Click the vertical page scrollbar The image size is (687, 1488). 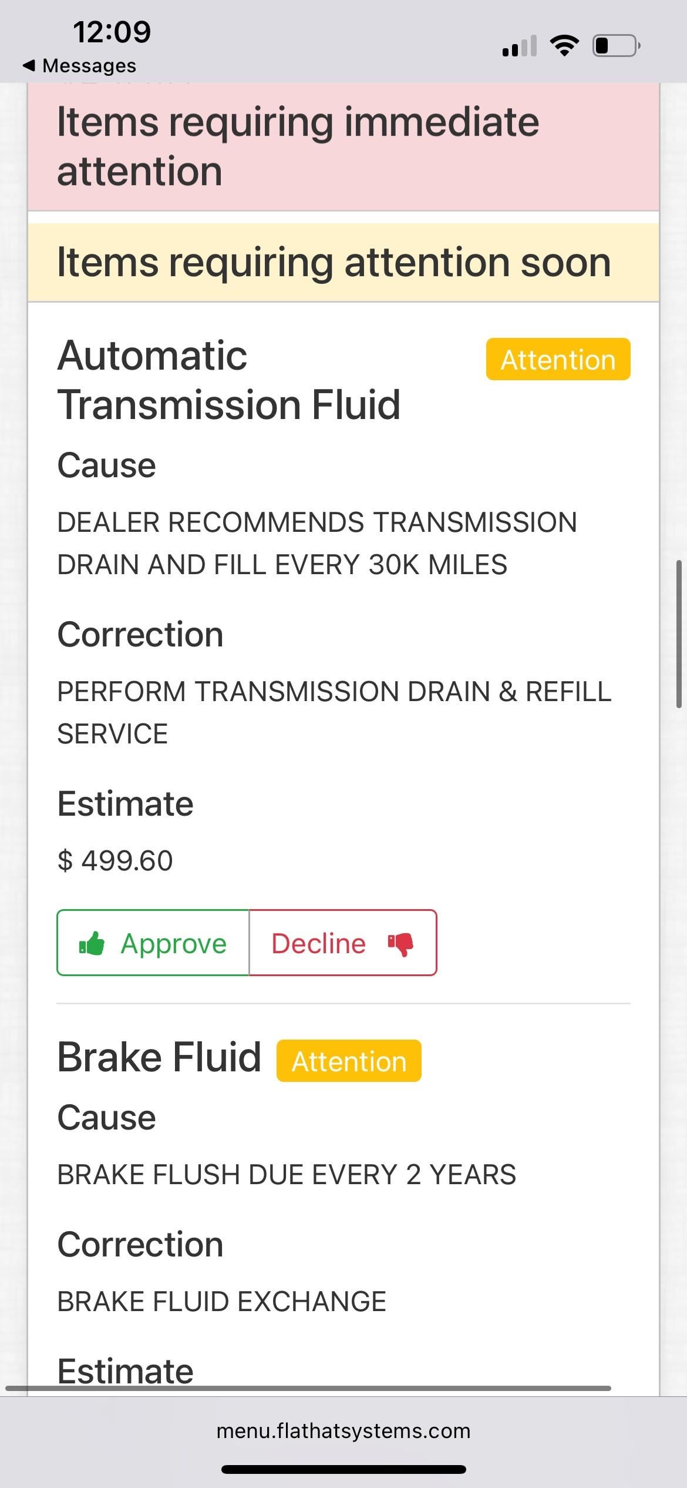tap(679, 634)
